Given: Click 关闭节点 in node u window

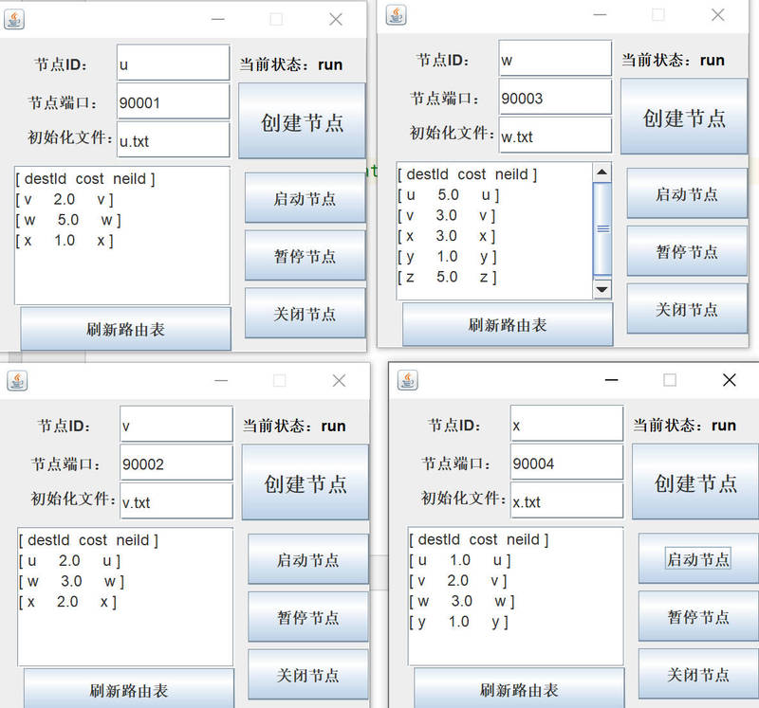Looking at the screenshot, I should click(305, 314).
